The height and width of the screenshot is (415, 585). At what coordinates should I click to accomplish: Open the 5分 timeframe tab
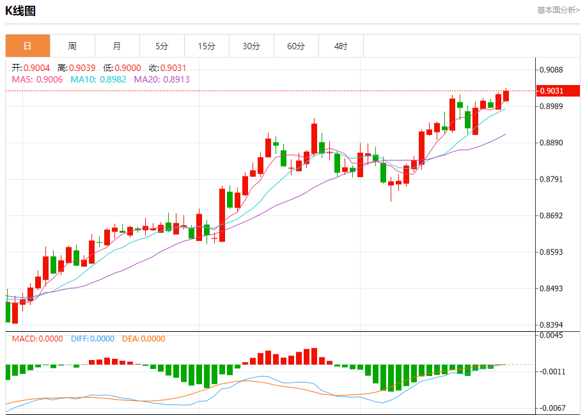[162, 46]
